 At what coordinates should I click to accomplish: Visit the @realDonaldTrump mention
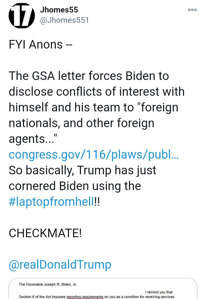[60, 264]
